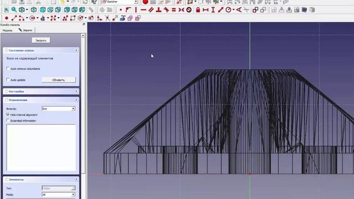Uncheck Hide internal alignment

(x=8, y=114)
